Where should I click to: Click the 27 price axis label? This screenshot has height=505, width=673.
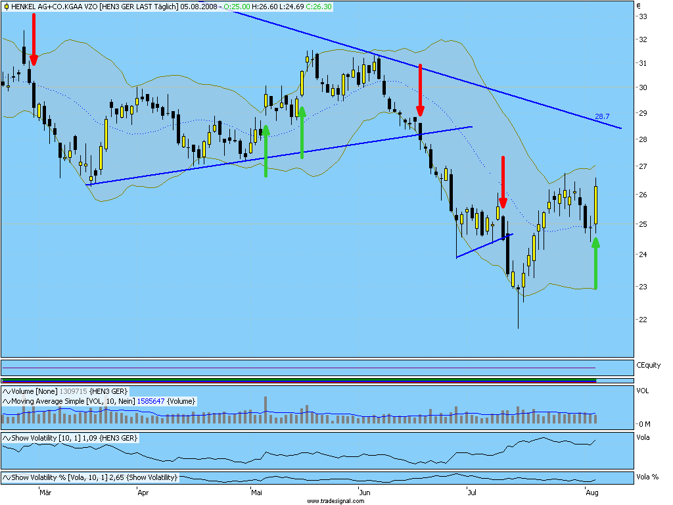click(643, 166)
